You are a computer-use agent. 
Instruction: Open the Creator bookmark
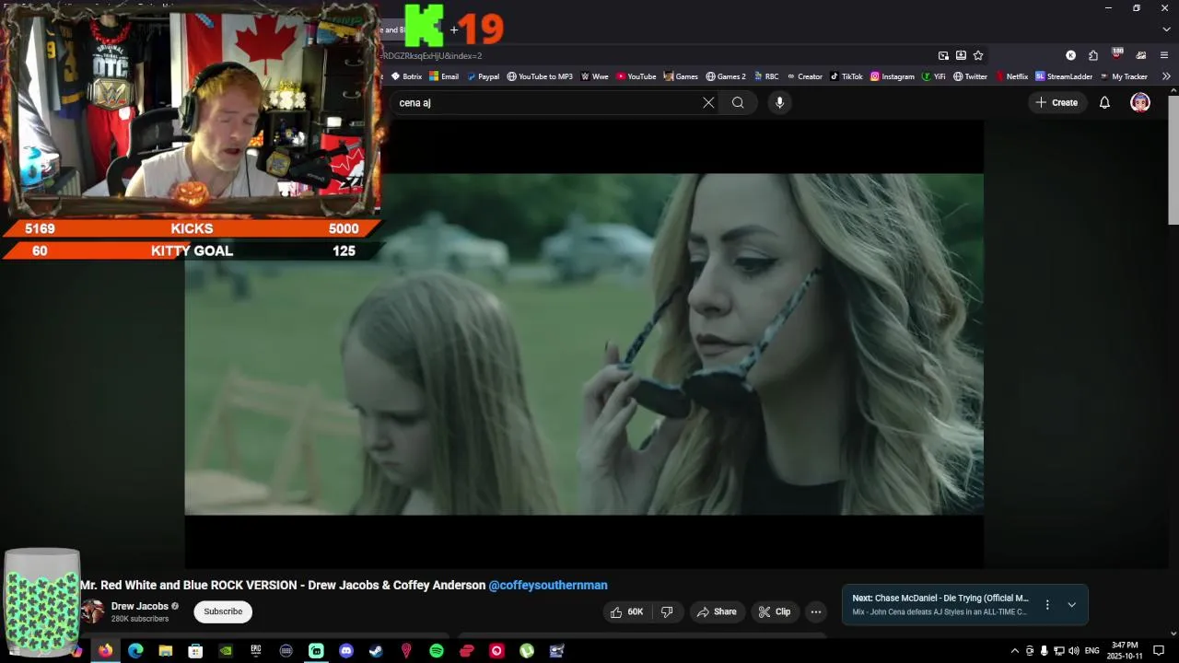click(x=804, y=76)
